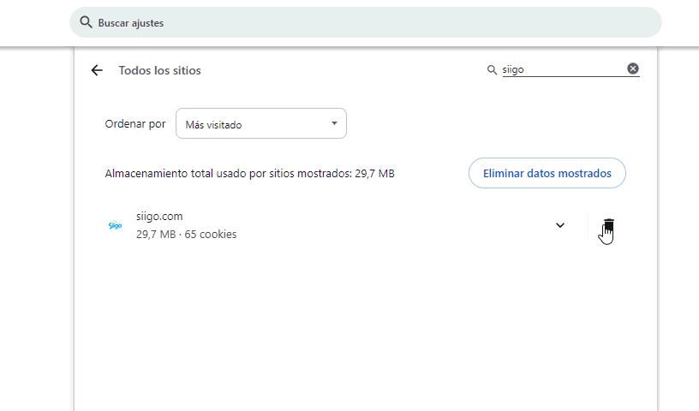Go back using the left arrow
Screen dimensions: 699x411
[97, 70]
